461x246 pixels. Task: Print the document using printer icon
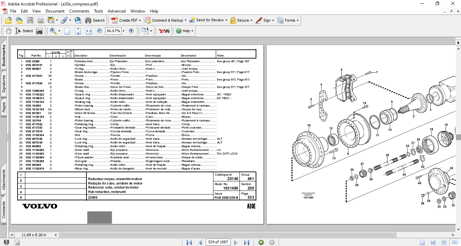click(x=41, y=20)
